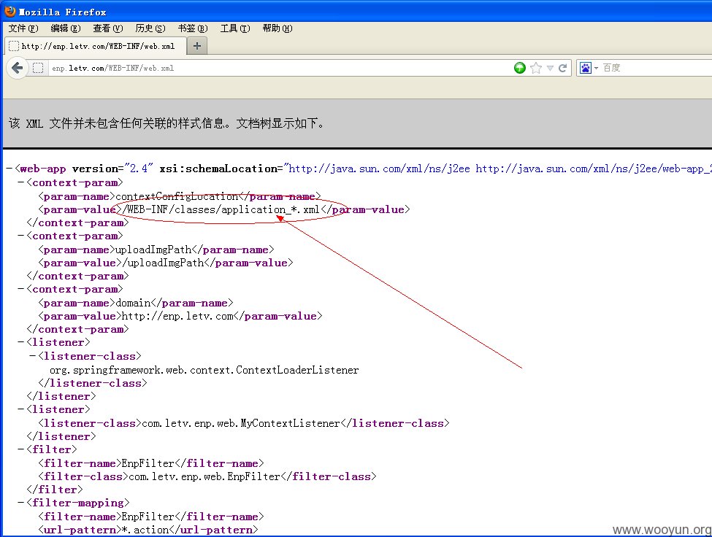Image resolution: width=712 pixels, height=537 pixels.
Task: Click the Baidu search input field
Action: click(657, 68)
